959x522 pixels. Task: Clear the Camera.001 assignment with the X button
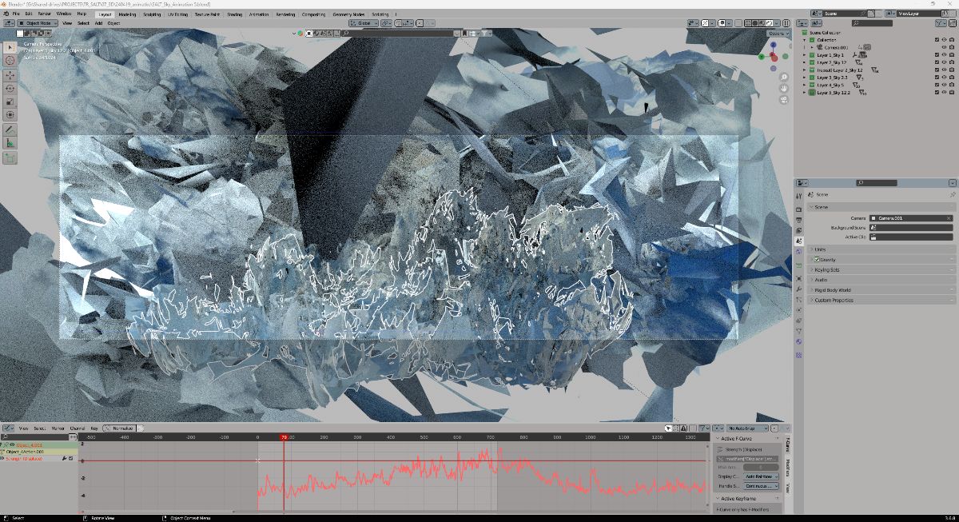coord(949,218)
